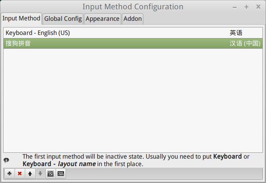Switch to the Appearance tab
266x183 pixels.
102,18
